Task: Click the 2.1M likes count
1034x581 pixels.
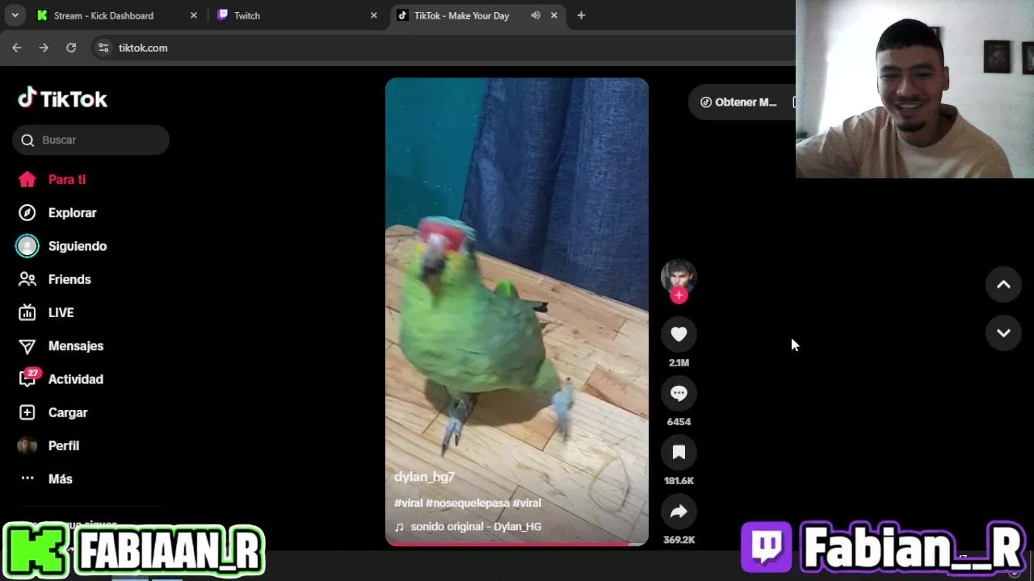Action: (679, 363)
